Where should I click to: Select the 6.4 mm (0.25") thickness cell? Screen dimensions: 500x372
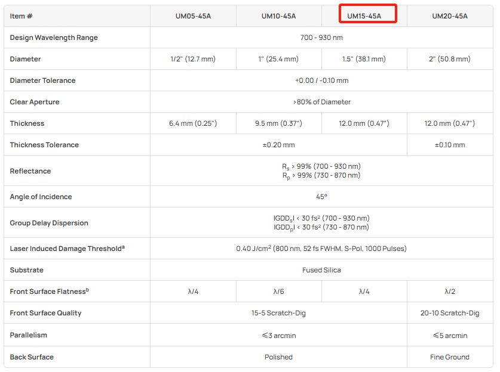click(x=193, y=123)
